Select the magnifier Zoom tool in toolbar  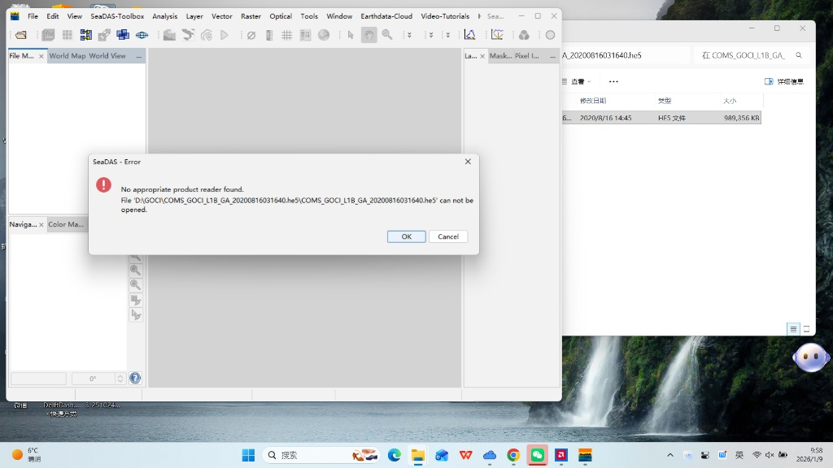point(387,35)
